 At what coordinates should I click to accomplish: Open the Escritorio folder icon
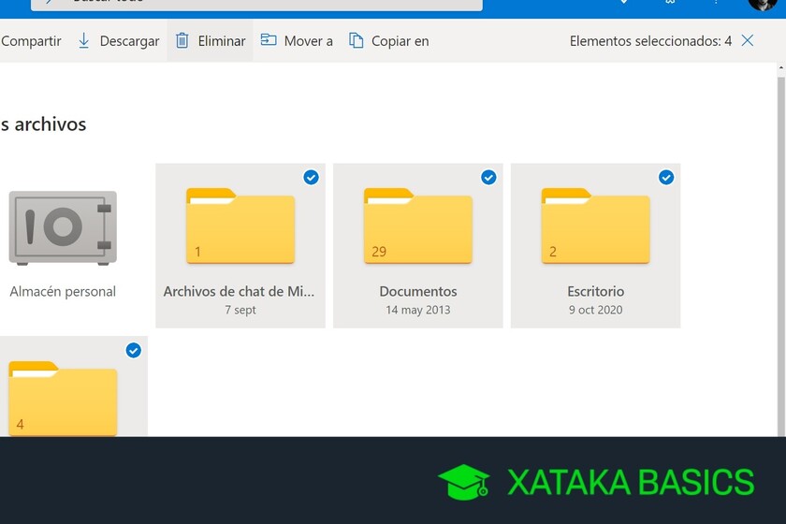595,226
